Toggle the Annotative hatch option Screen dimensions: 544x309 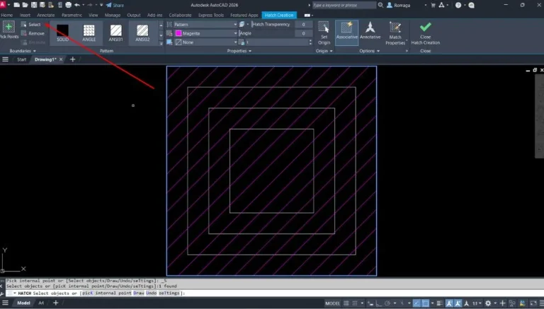(370, 30)
